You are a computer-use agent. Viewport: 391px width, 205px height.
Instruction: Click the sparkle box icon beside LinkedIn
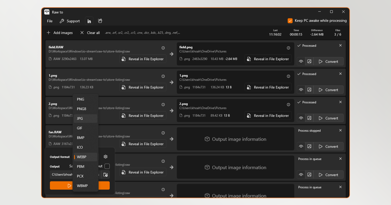pyautogui.click(x=100, y=21)
